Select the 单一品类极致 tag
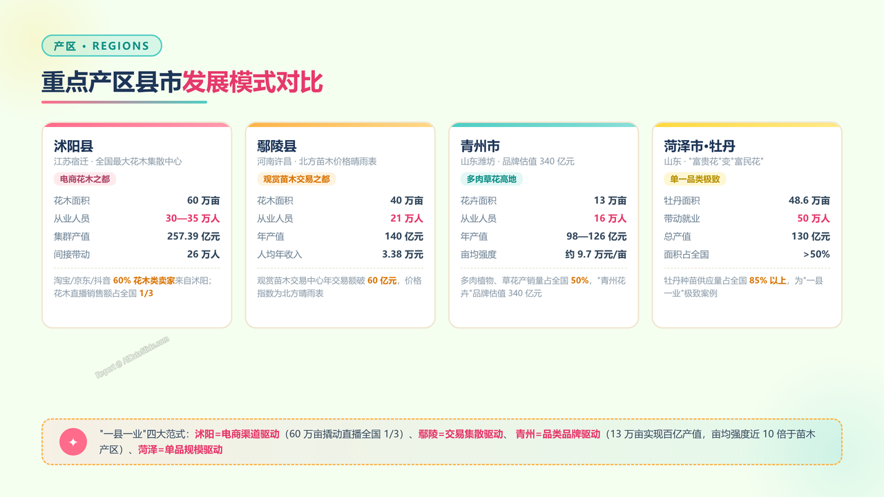Viewport: 884px width, 497px height. pos(695,179)
